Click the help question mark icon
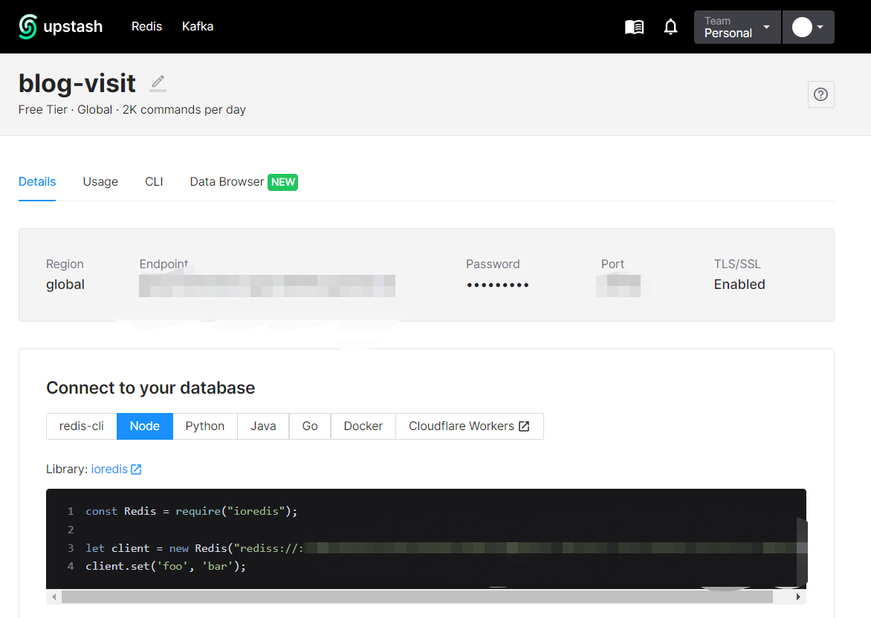The image size is (871, 618). 820,94
